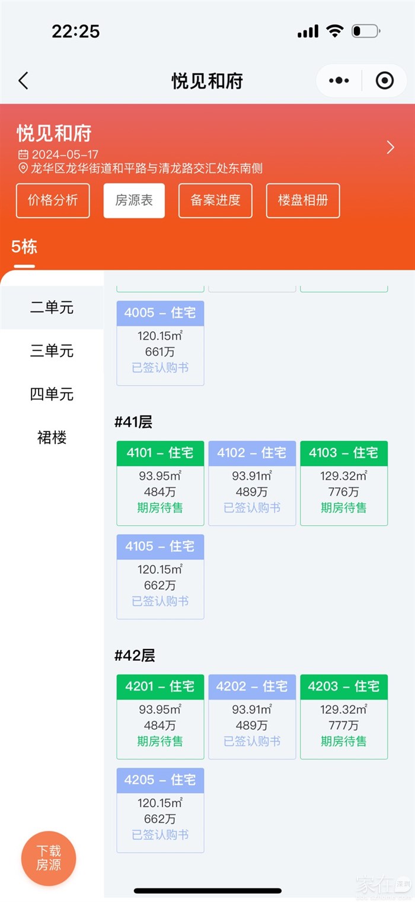Choose 四单元 from the unit list
The width and height of the screenshot is (415, 902).
coord(52,395)
